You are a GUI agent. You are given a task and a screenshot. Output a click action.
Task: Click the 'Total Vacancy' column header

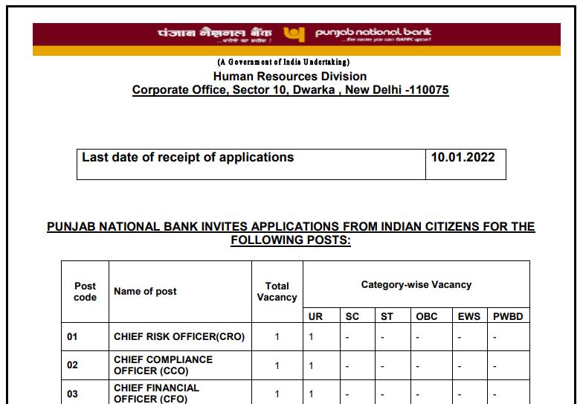tap(277, 292)
